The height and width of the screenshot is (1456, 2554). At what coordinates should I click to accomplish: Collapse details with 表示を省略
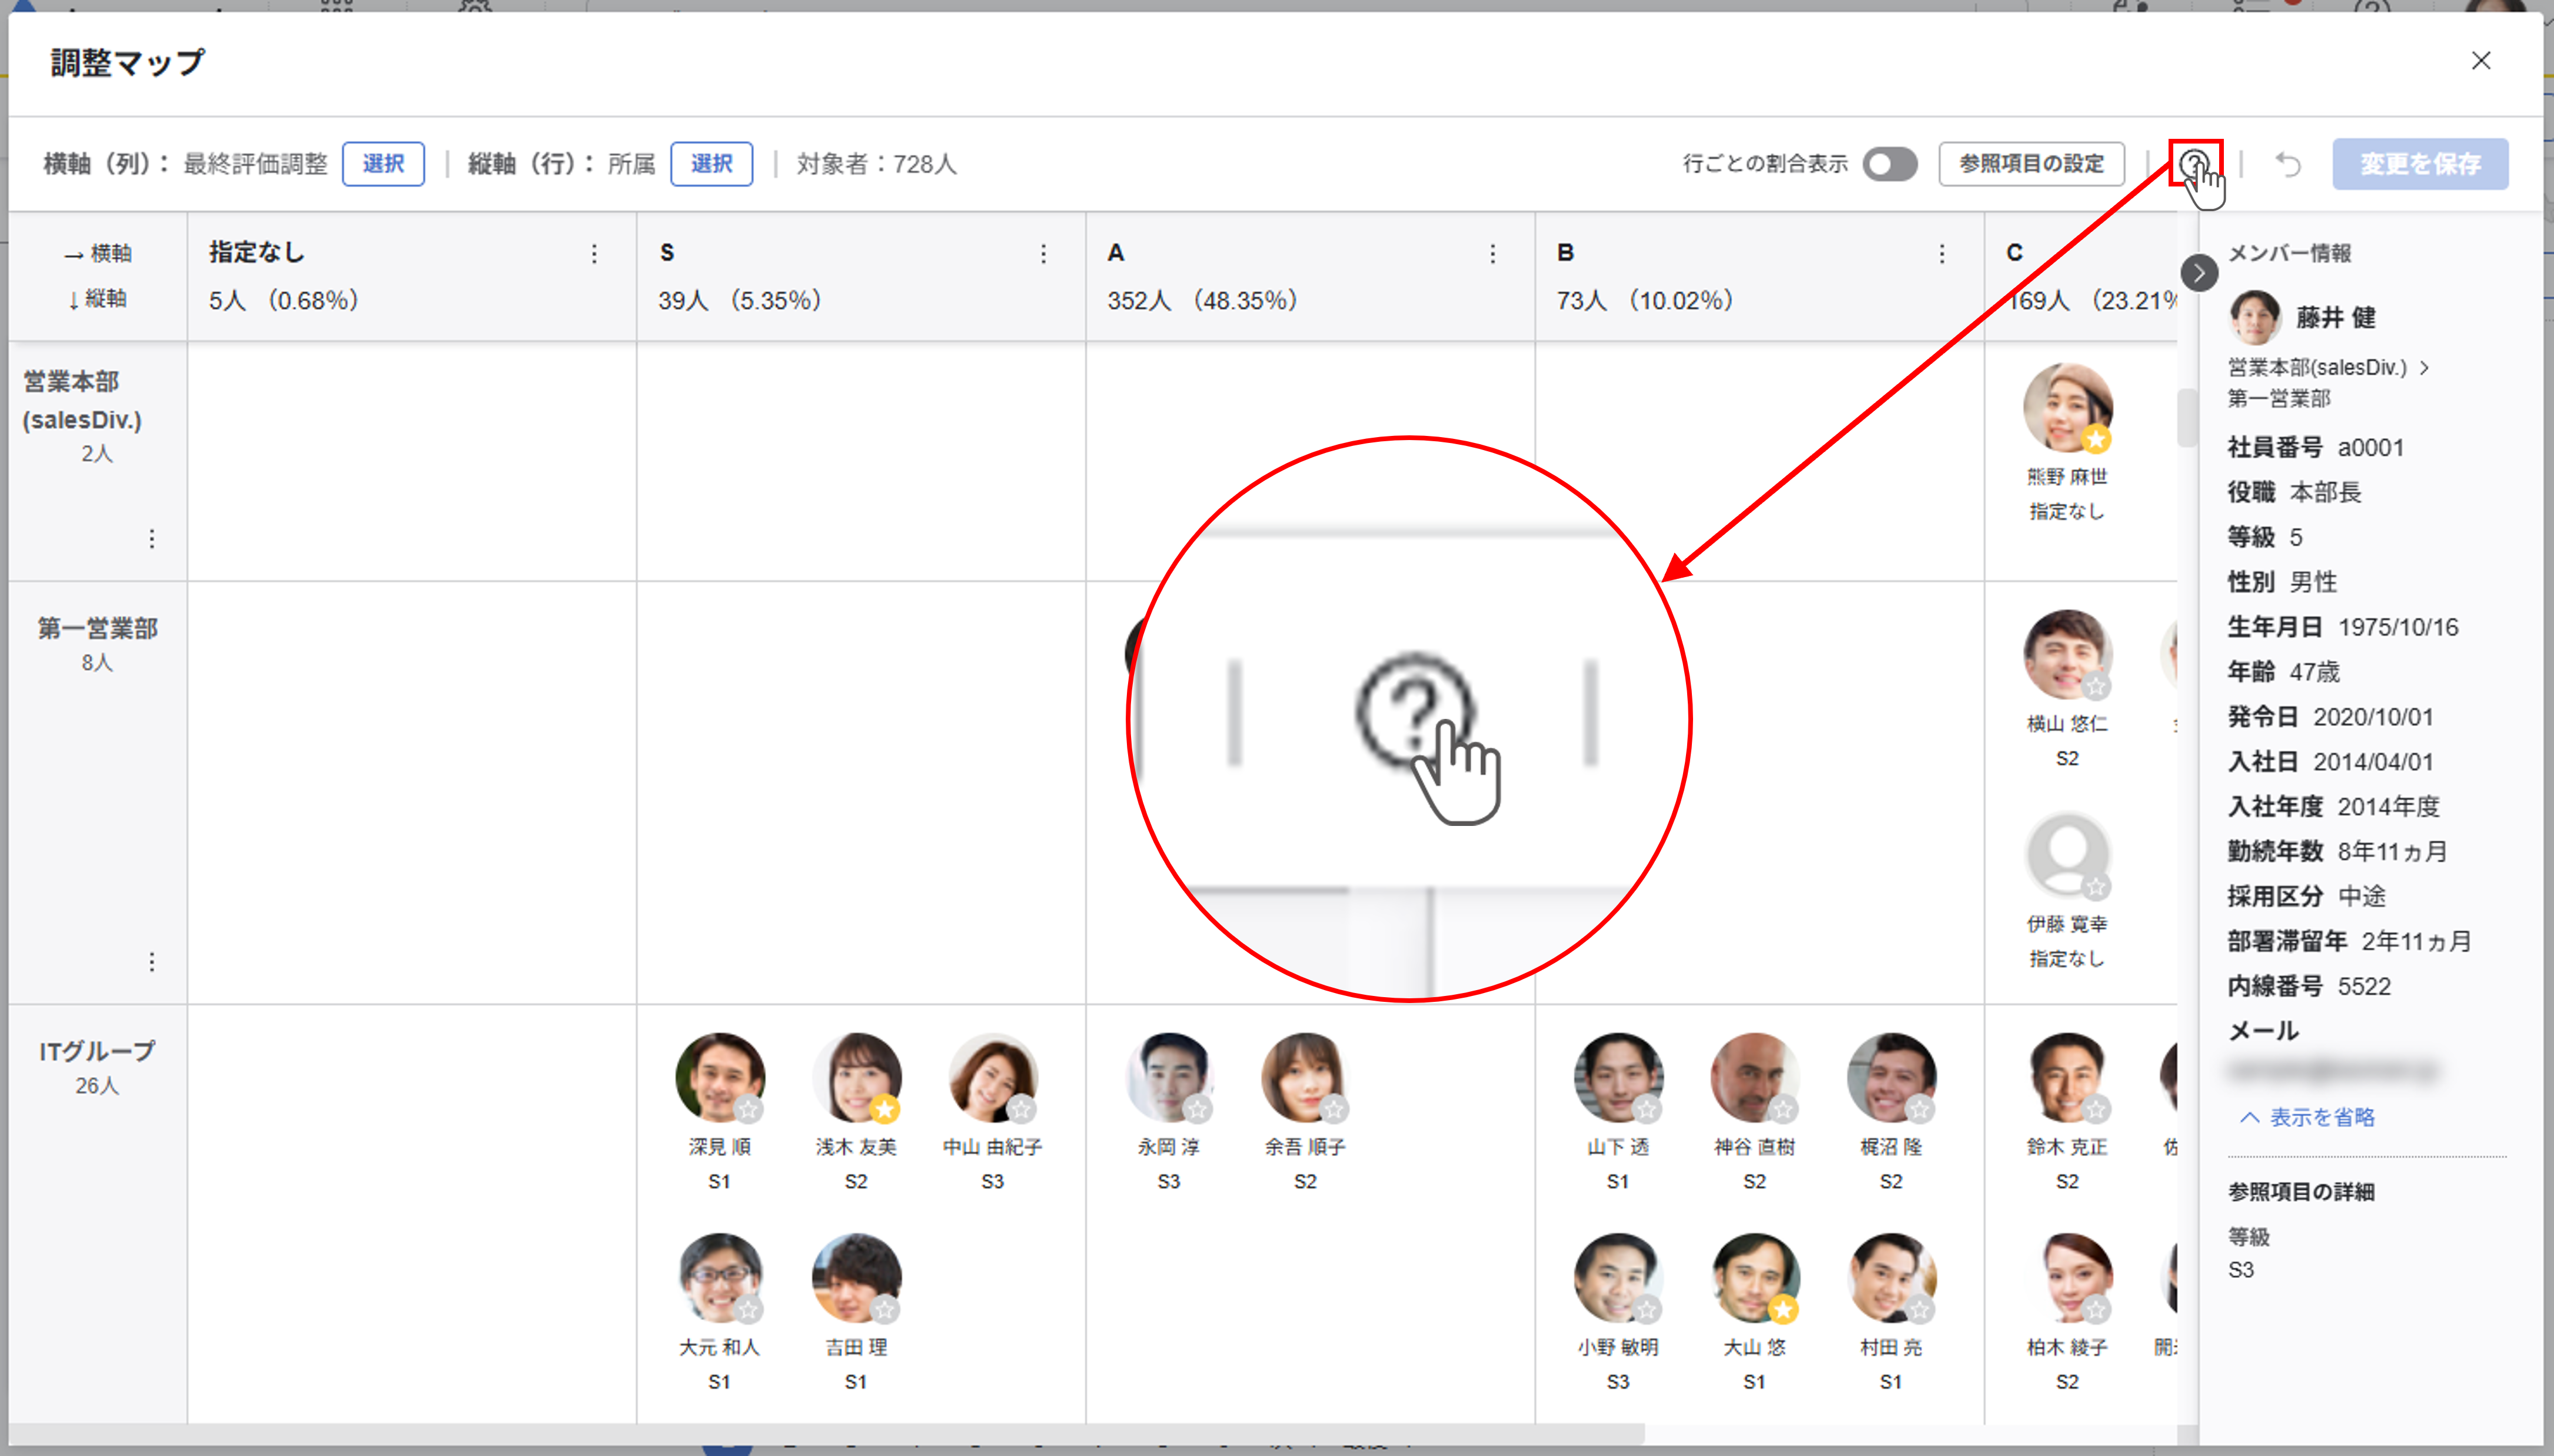click(x=2308, y=1117)
